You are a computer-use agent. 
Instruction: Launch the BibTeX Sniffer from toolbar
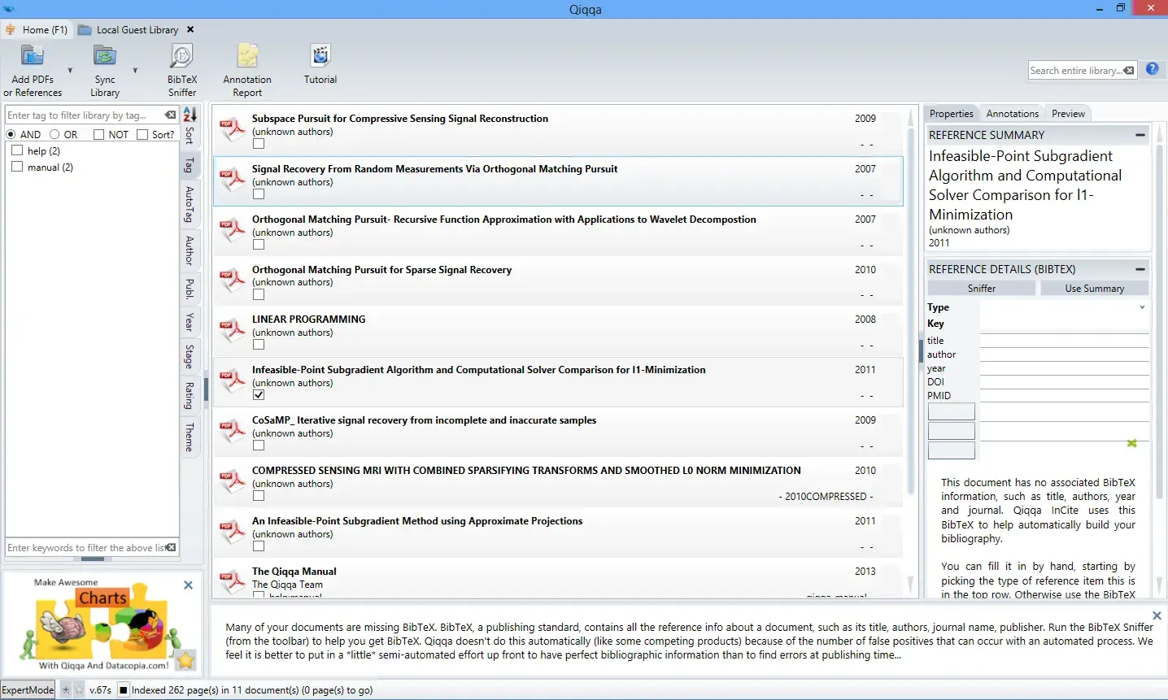[x=181, y=57]
